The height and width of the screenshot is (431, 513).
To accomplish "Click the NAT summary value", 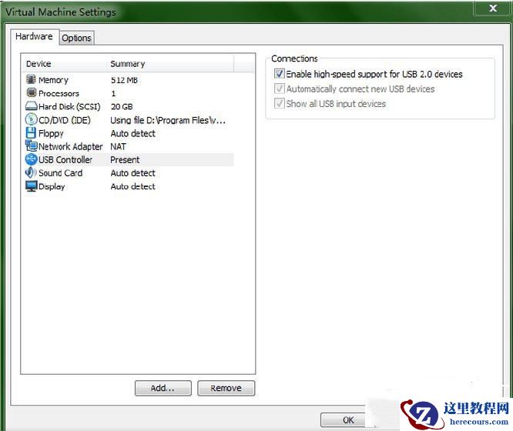I will pos(118,146).
